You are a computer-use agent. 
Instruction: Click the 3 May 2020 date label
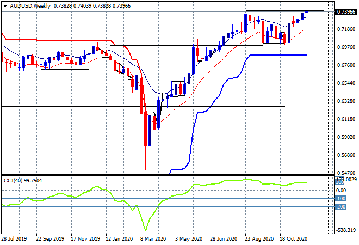[x=189, y=239]
